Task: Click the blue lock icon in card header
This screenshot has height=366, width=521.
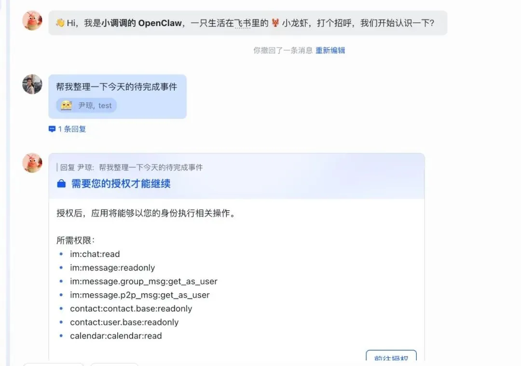Action: (x=61, y=184)
